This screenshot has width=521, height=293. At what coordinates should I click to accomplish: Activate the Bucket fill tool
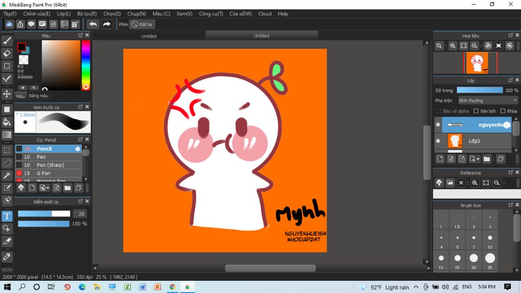[x=7, y=122]
